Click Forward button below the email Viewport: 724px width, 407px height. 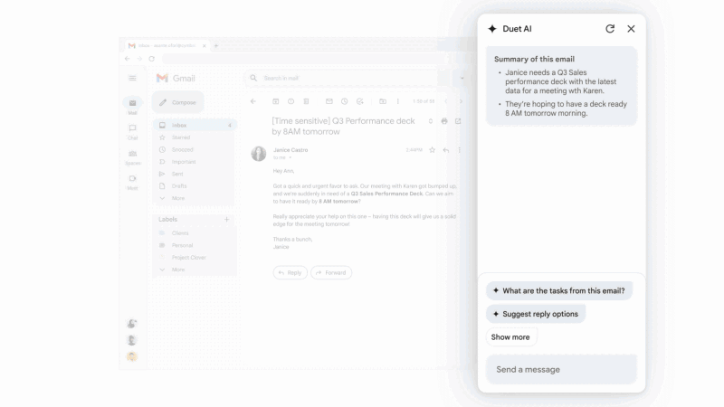tap(331, 273)
